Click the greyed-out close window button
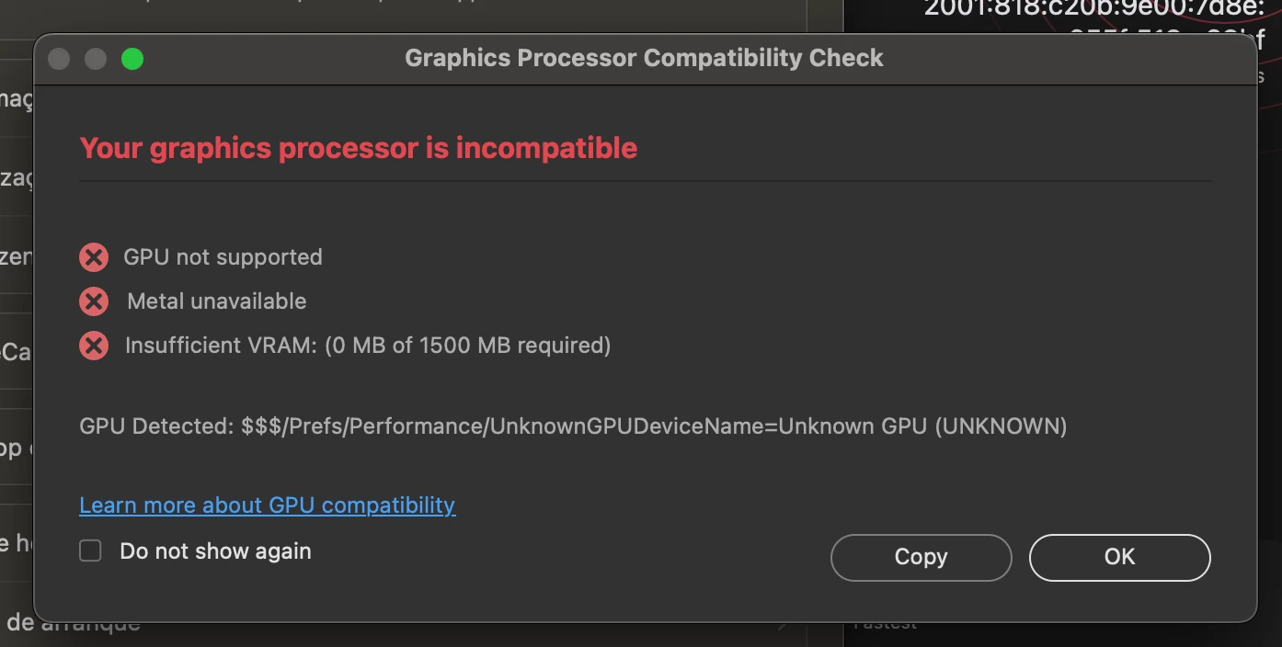Viewport: 1282px width, 647px height. [59, 59]
